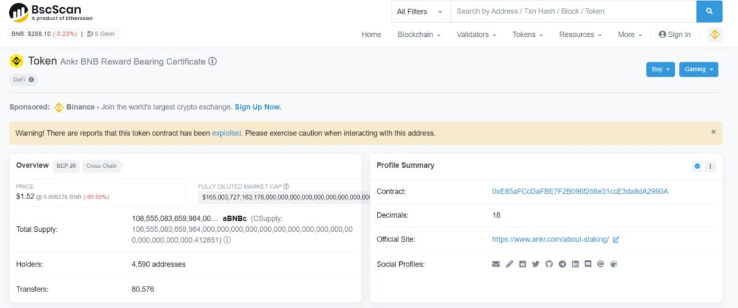Click info icon beside token name

(212, 61)
